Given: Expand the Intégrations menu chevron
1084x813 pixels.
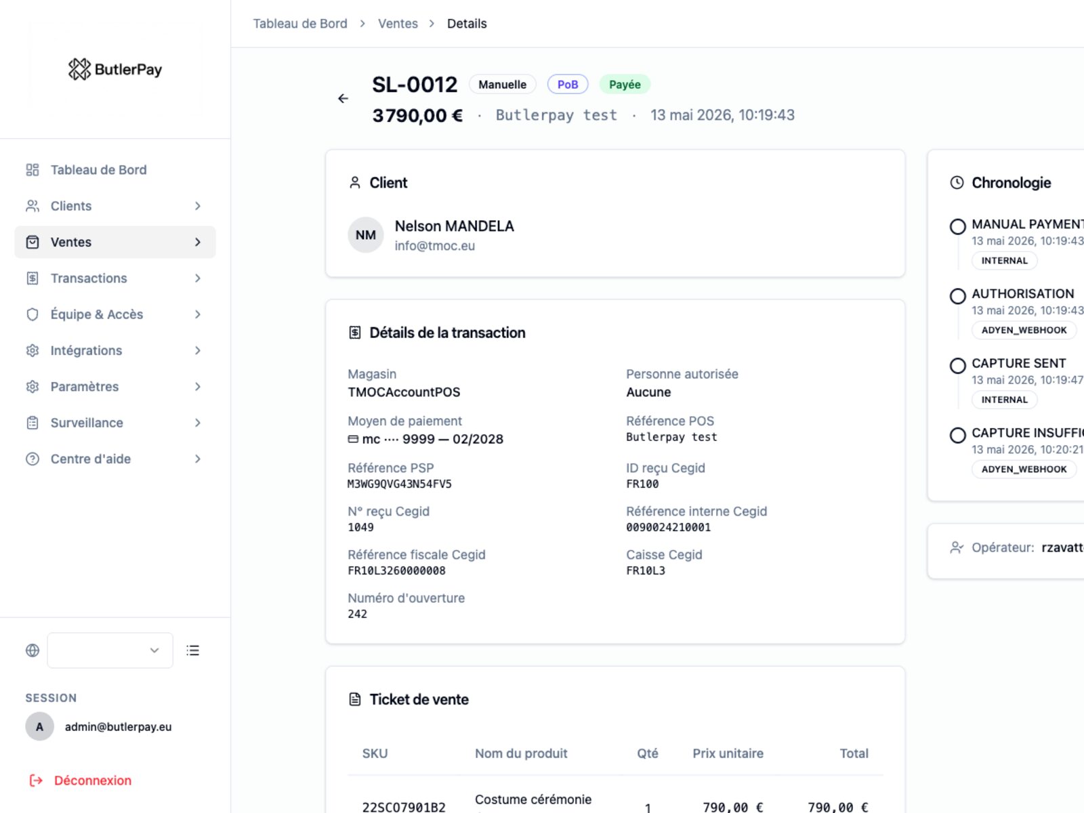Looking at the screenshot, I should 198,350.
